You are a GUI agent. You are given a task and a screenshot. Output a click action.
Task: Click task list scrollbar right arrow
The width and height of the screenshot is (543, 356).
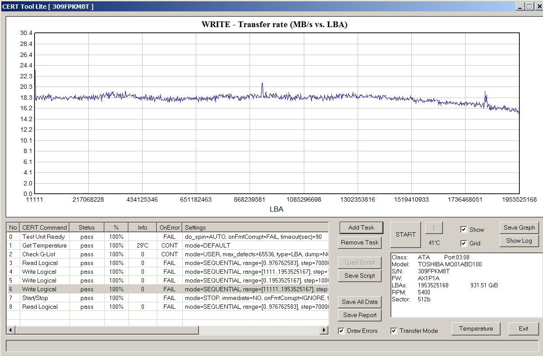point(324,330)
